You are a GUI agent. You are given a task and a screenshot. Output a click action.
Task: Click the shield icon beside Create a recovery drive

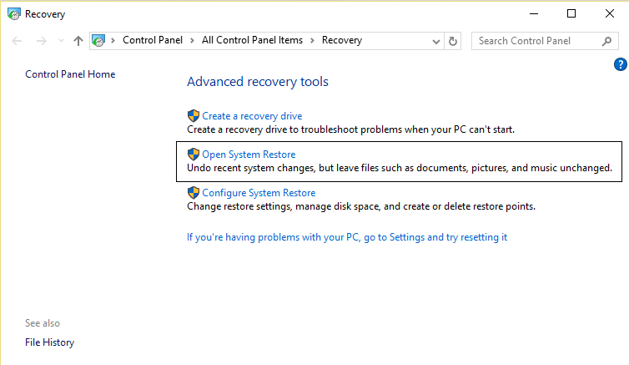[194, 116]
